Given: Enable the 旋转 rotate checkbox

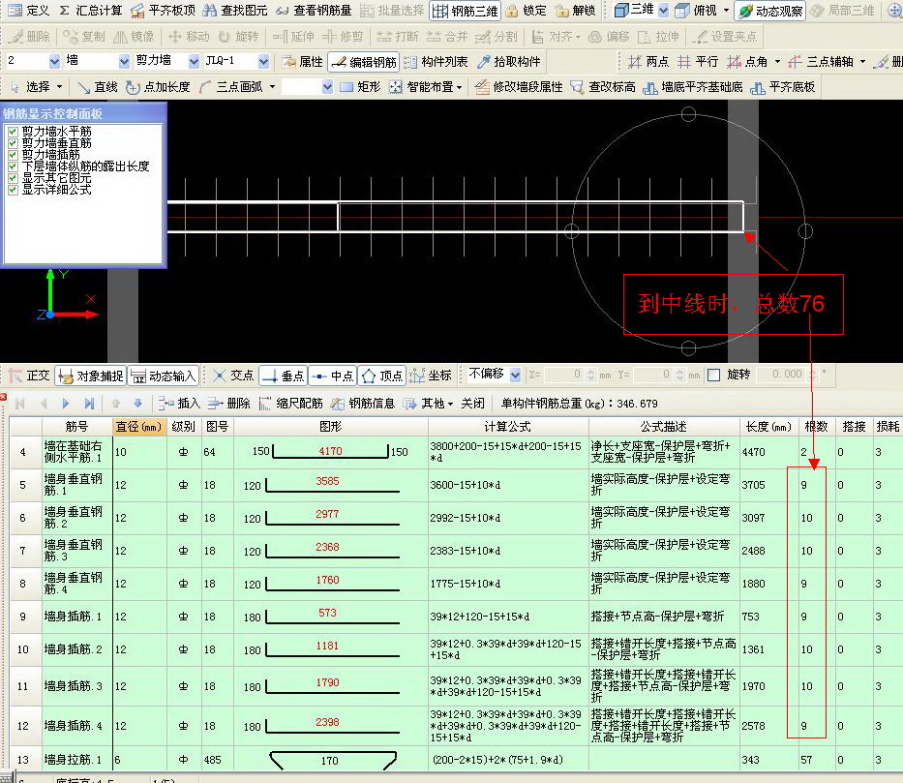Looking at the screenshot, I should (713, 375).
